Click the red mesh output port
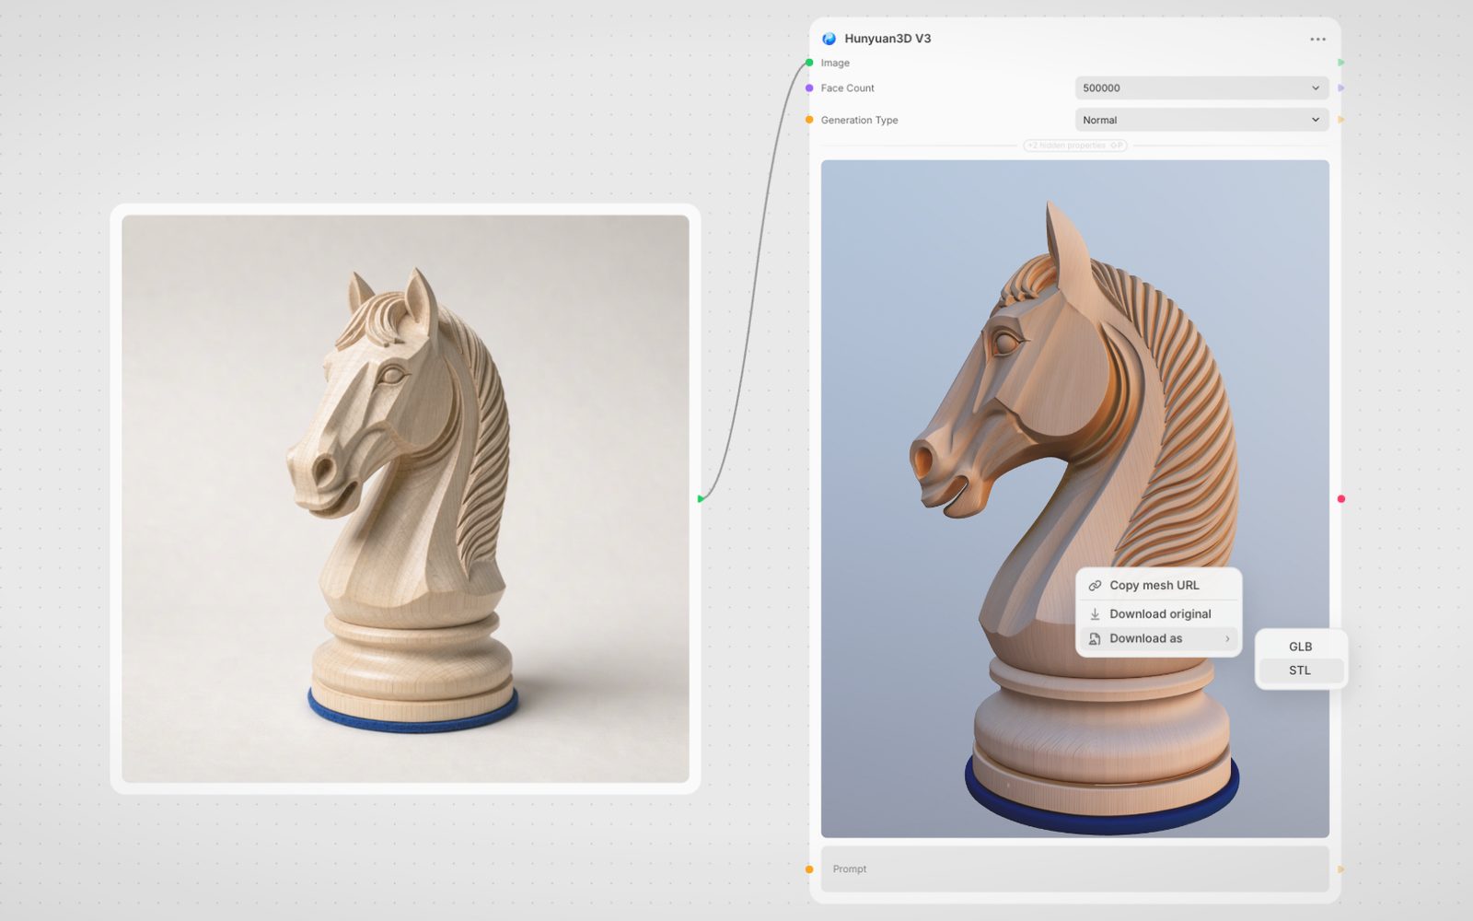Viewport: 1473px width, 921px height. (x=1340, y=499)
